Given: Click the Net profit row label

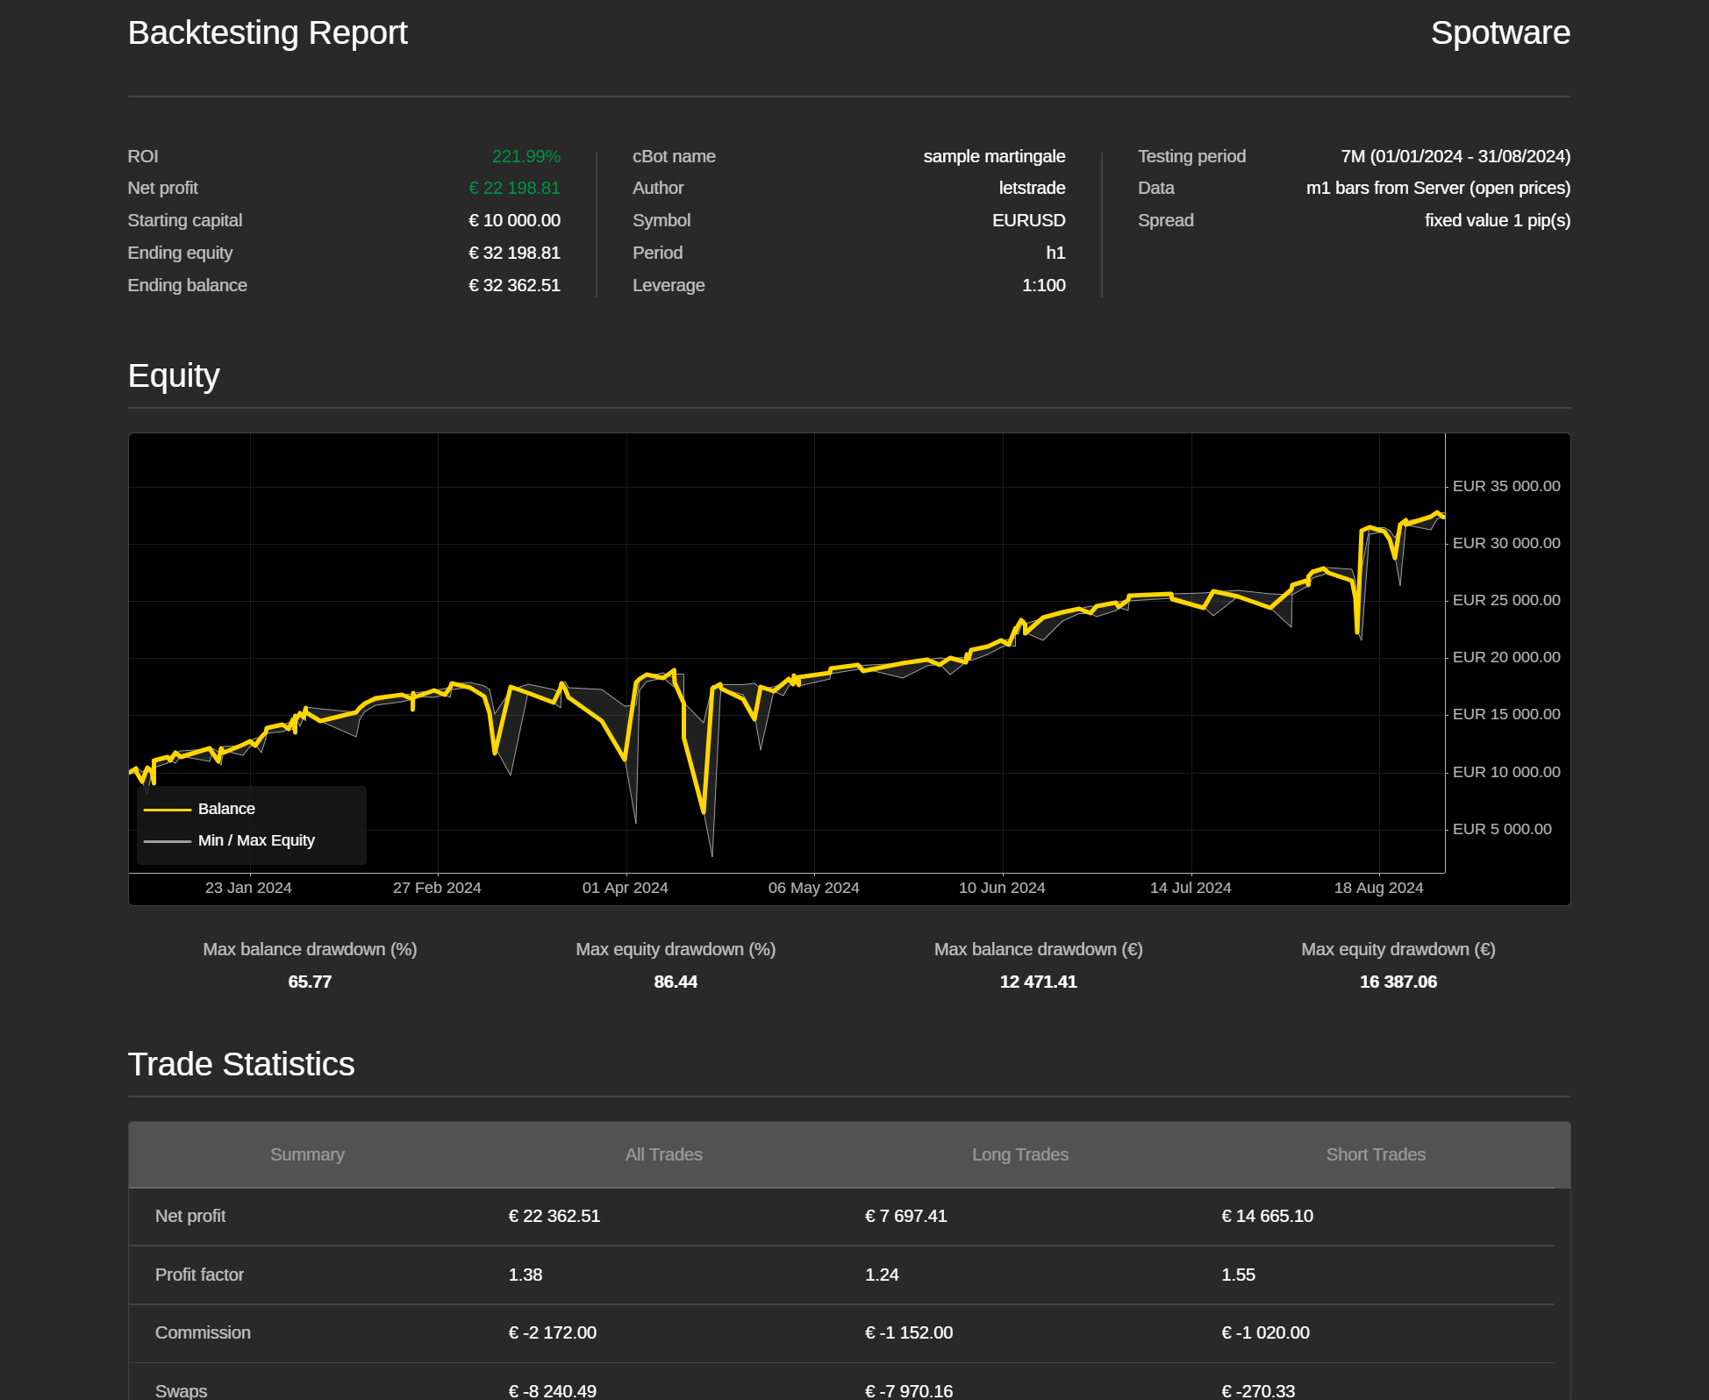Looking at the screenshot, I should tap(190, 1216).
